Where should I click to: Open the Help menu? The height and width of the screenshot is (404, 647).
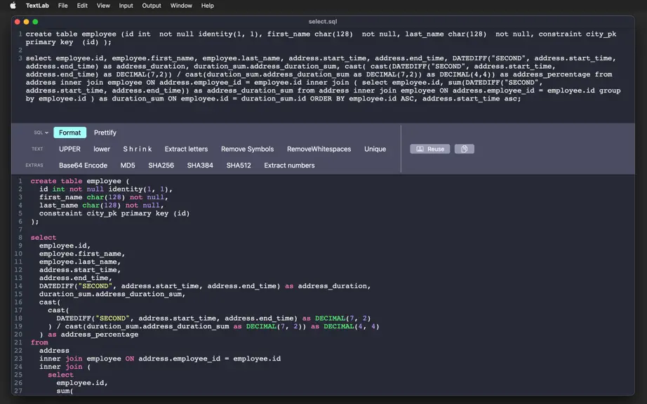click(x=208, y=6)
